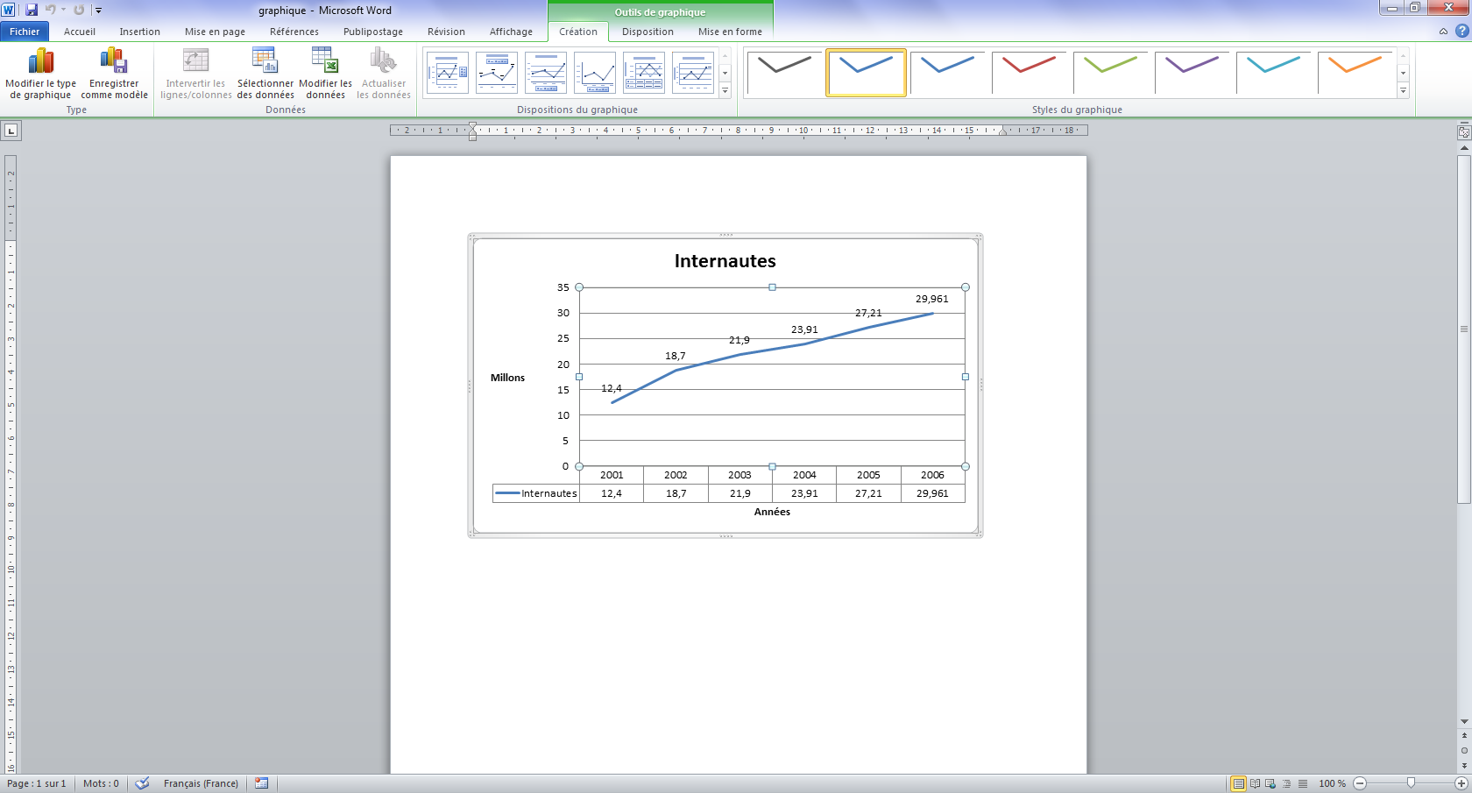Toggle ribbon minimize arrow near help
1472x793 pixels.
[x=1443, y=32]
